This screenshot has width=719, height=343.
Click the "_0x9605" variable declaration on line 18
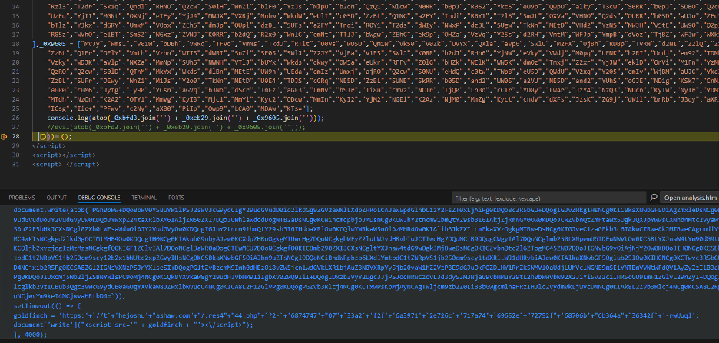coord(55,44)
